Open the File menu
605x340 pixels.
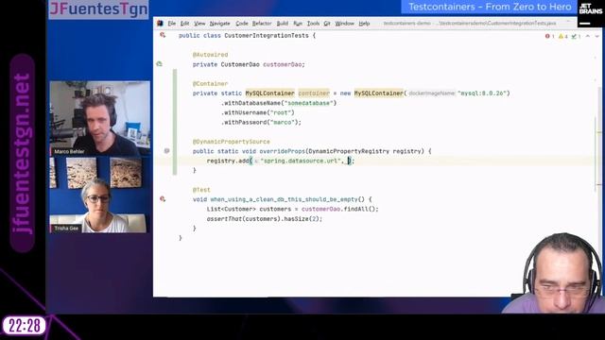[172, 24]
